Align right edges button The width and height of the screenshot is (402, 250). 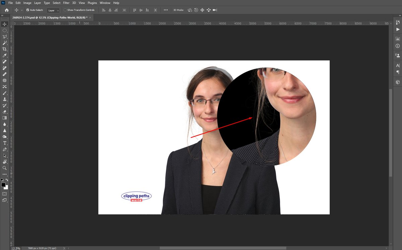click(x=116, y=10)
